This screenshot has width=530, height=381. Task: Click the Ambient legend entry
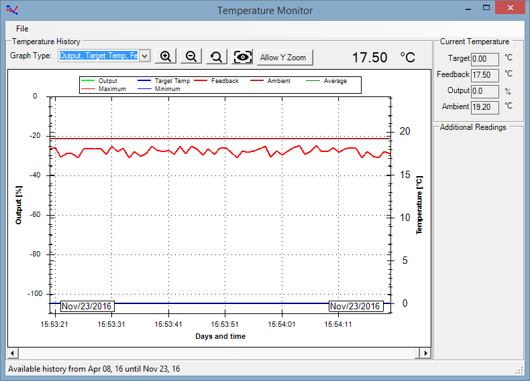270,81
